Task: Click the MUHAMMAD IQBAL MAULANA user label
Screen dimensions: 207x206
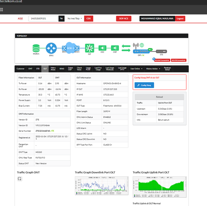Action: [x=157, y=19]
